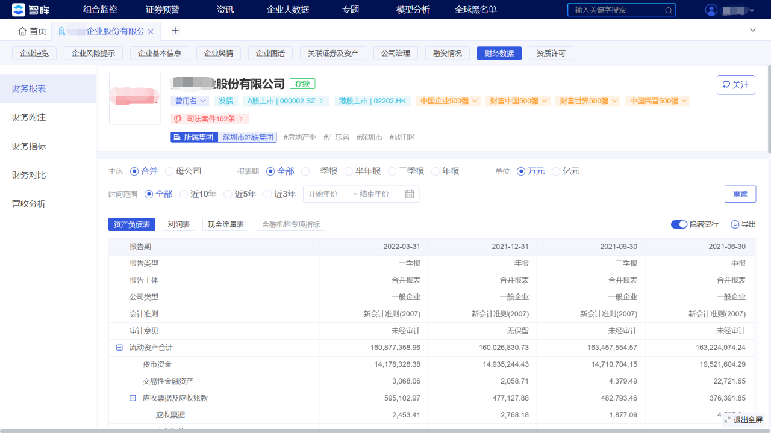Open 营收分析 in left sidebar

[48, 204]
